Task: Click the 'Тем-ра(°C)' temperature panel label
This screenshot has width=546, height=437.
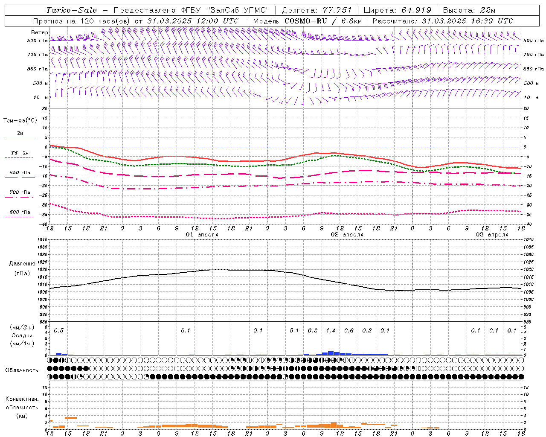Action: pos(20,121)
